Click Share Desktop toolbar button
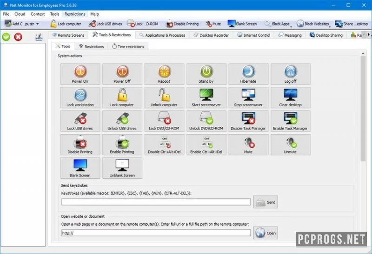Image resolution: width=372 pixels, height=254 pixels. point(352,24)
